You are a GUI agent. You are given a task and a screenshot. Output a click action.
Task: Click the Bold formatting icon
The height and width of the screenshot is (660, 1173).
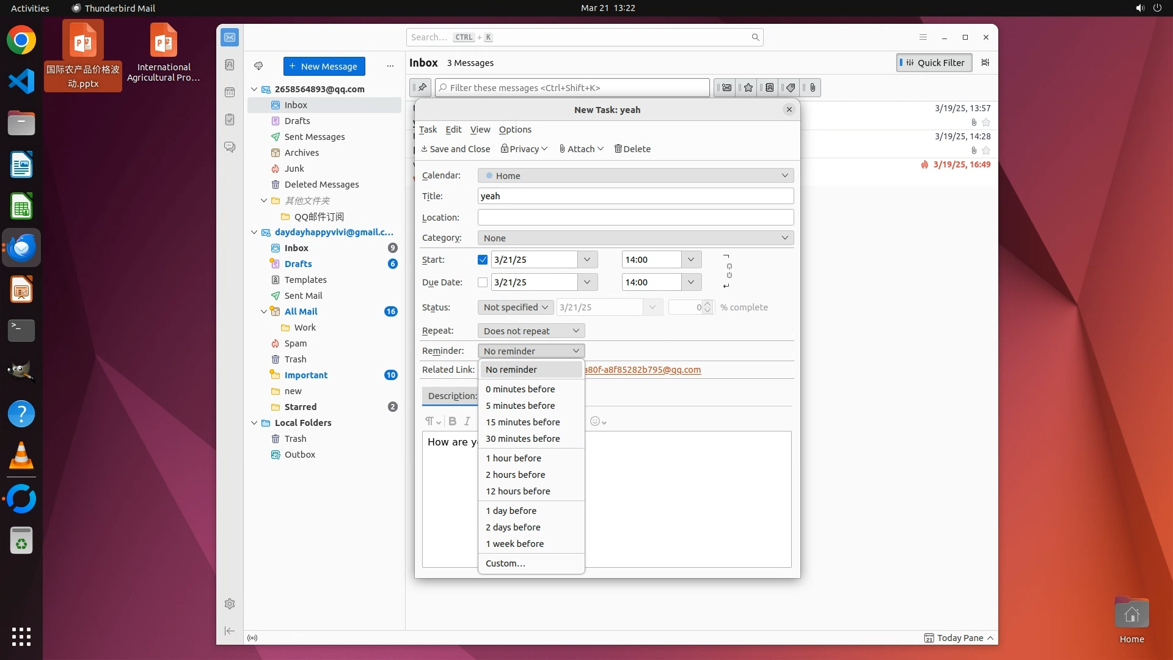(x=452, y=421)
